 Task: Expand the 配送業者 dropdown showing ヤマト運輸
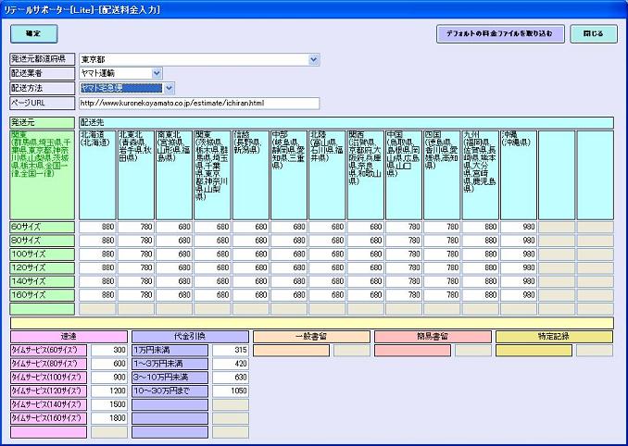click(x=157, y=74)
